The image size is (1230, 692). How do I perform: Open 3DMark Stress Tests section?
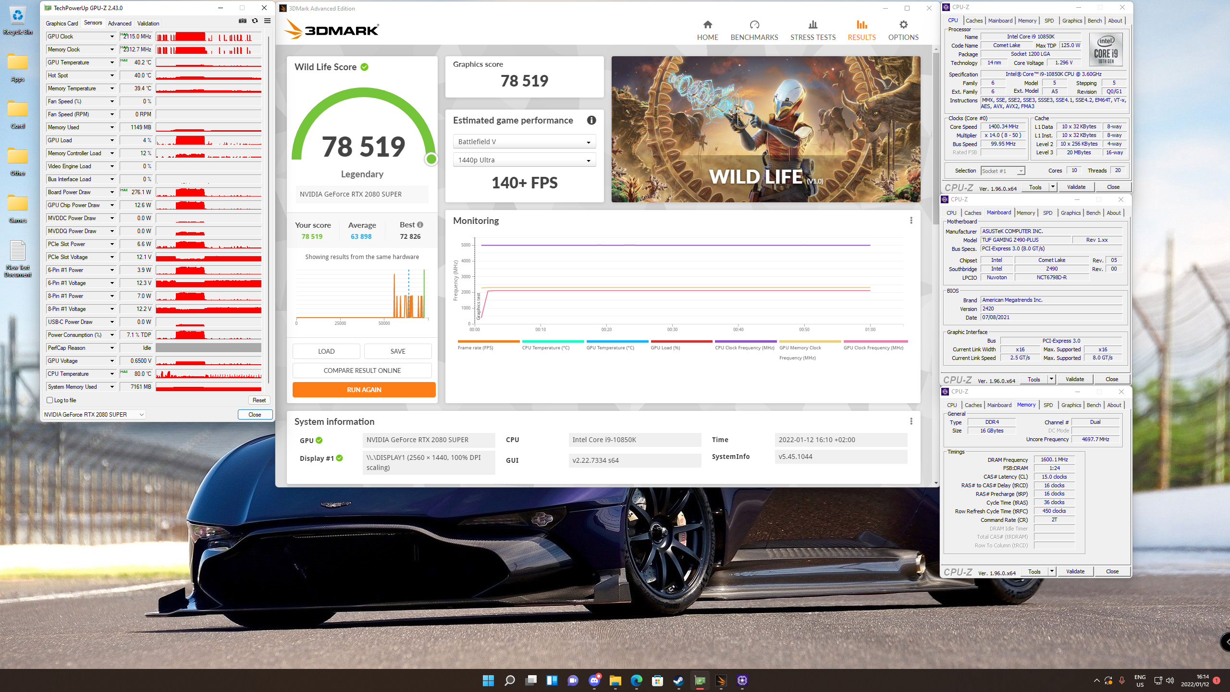pyautogui.click(x=813, y=31)
